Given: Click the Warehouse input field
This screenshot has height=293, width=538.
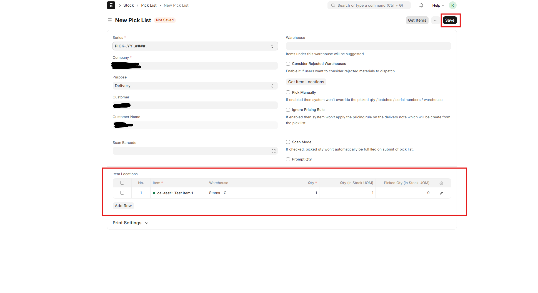Looking at the screenshot, I should (368, 46).
